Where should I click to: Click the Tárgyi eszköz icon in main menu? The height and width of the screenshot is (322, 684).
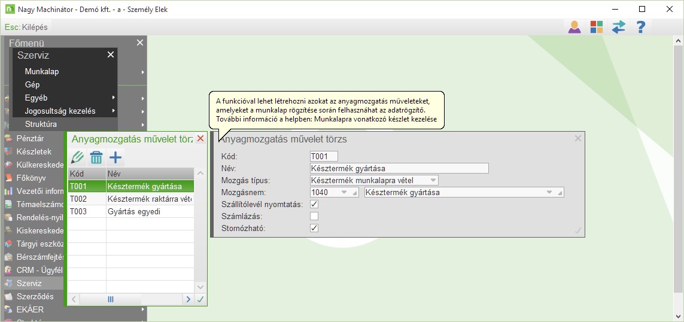8,244
